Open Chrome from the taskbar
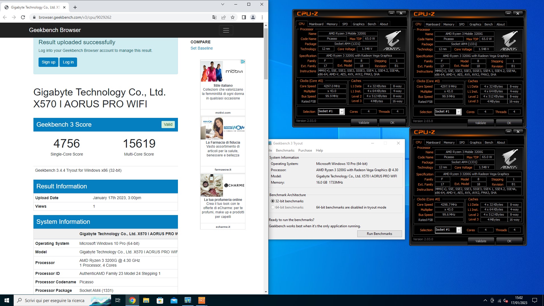The image size is (544, 306). click(132, 300)
